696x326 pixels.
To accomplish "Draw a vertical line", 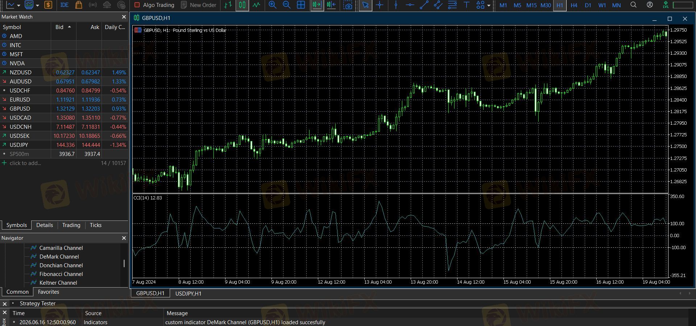I will tap(396, 5).
